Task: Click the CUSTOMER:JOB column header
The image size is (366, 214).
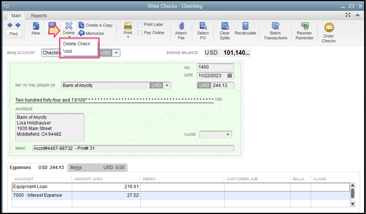Action: tap(242, 179)
